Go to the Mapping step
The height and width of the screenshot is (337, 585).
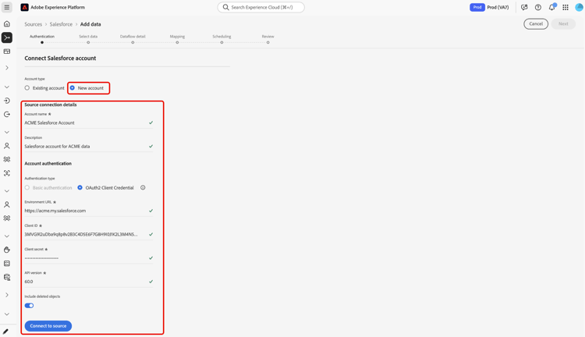[177, 39]
